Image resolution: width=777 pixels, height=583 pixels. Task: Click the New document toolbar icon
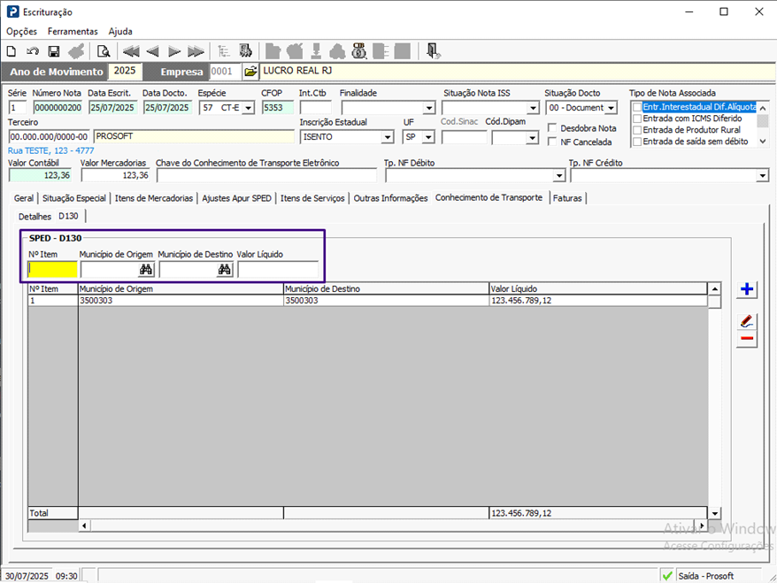(12, 51)
